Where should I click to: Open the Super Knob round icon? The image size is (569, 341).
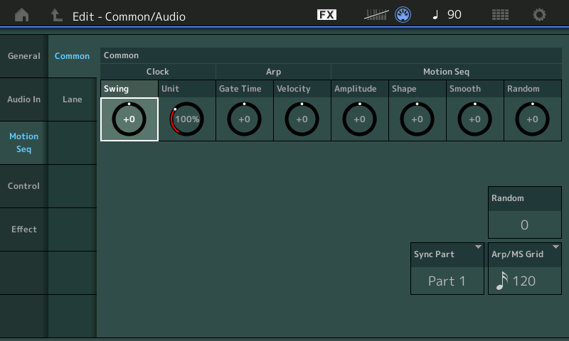(404, 15)
